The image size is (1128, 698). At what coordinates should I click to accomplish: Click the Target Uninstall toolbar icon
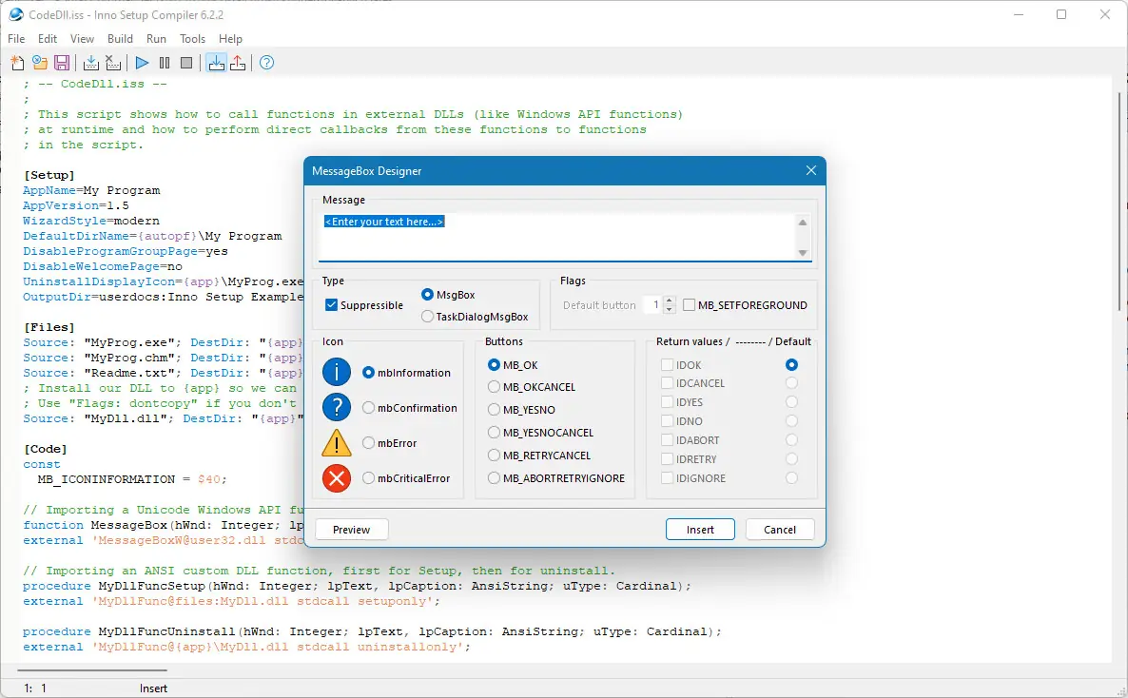point(238,63)
